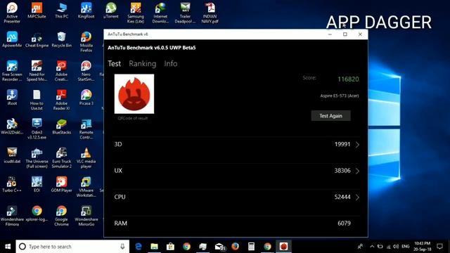Expand the CPU score details chevron

point(357,197)
